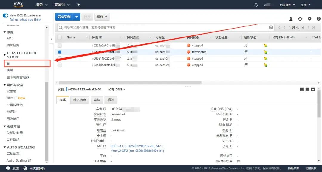Open 快照 snapshots in sidebar
Image resolution: width=322 pixels, height=172 pixels.
[10, 70]
